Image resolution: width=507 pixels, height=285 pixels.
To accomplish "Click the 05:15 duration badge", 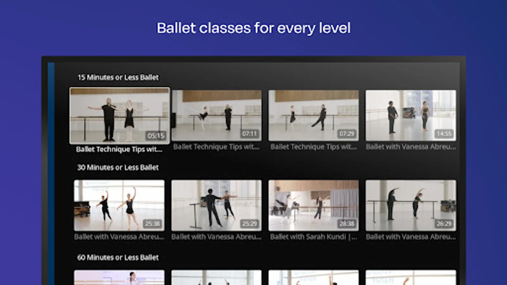I will coord(156,136).
